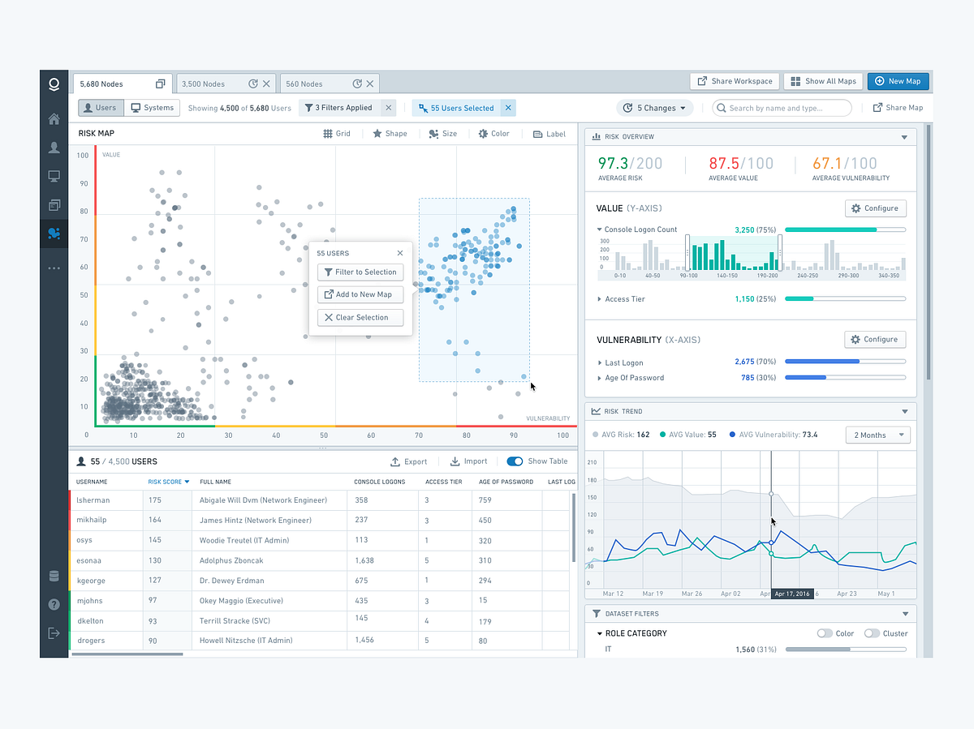Dismiss the 55 Users Selected chip
The width and height of the screenshot is (974, 729).
click(x=508, y=108)
